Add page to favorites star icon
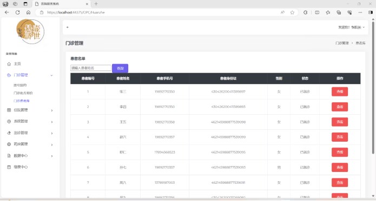Screen dimensions: 376x201 pyautogui.click(x=292, y=12)
